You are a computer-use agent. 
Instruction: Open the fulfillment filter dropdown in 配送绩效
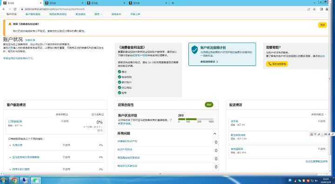(319, 115)
